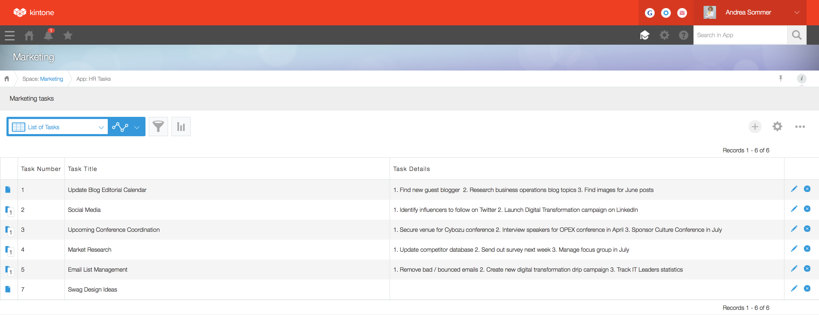The image size is (819, 315).
Task: Toggle the app info icon
Action: tap(801, 79)
